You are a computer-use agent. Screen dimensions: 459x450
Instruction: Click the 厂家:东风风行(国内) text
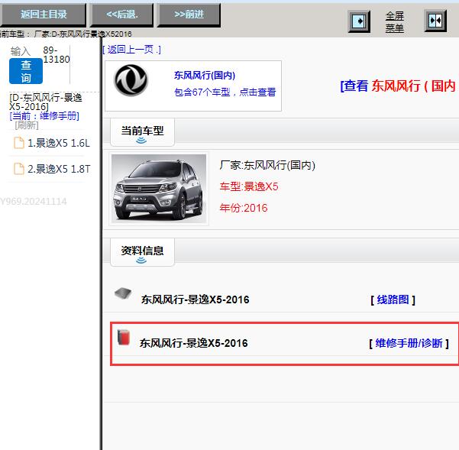tap(267, 165)
